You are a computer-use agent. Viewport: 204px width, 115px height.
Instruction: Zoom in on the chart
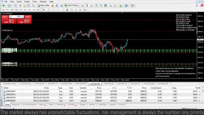coord(97,6)
